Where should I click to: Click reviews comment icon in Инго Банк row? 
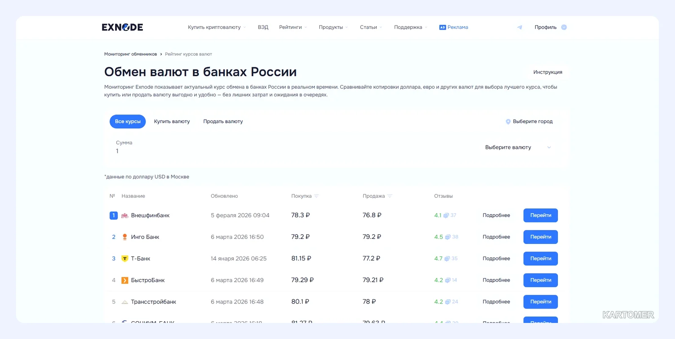(447, 237)
